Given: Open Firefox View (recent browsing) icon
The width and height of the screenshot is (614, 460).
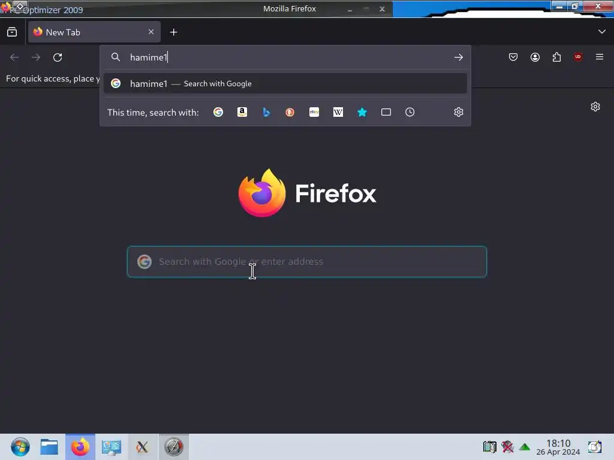Looking at the screenshot, I should click(x=12, y=32).
